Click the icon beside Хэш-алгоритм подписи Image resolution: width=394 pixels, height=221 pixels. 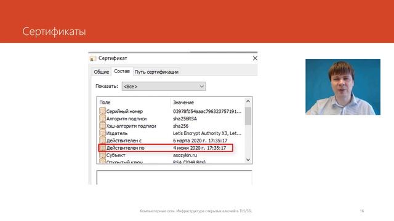(102, 126)
